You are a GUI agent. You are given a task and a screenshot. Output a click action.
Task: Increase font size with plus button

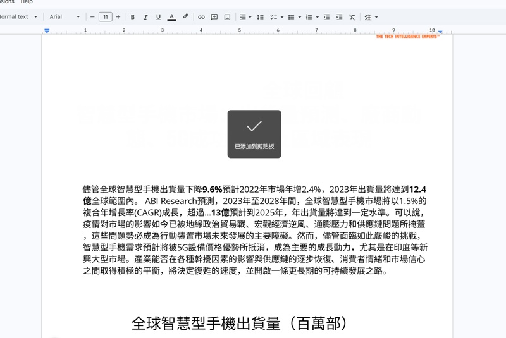[x=118, y=17]
